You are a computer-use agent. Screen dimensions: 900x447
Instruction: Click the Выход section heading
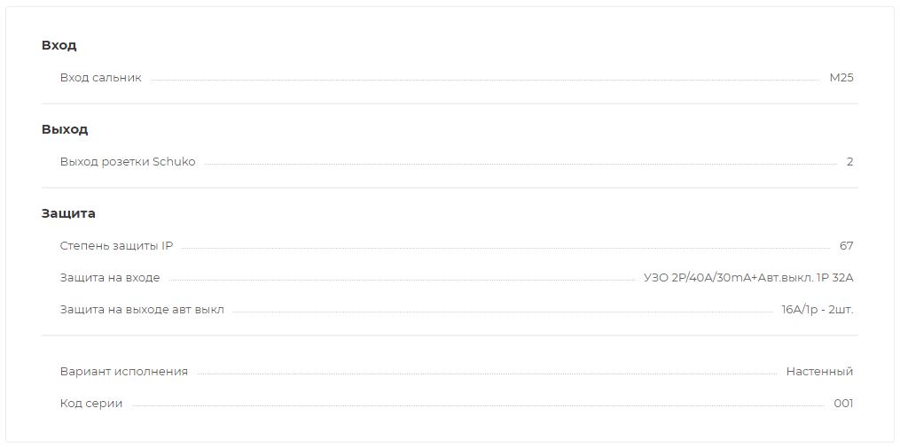(x=64, y=129)
